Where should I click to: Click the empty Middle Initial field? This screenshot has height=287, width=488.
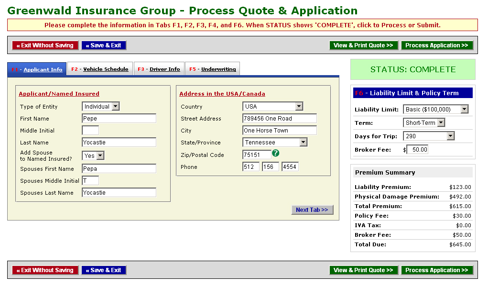point(90,130)
